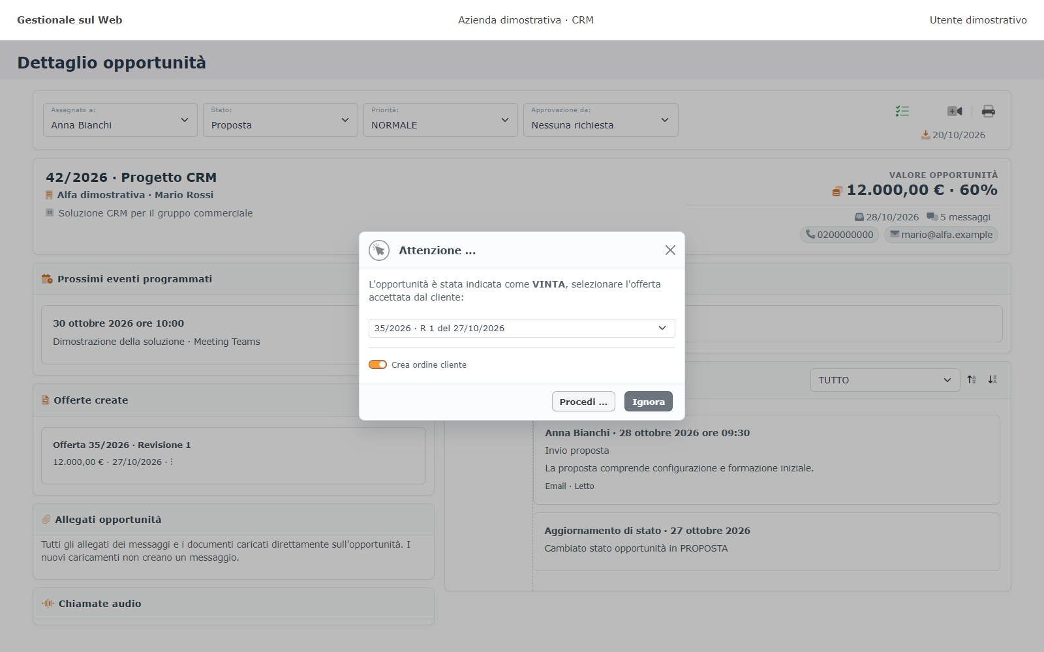
Task: Open the task checklist icon
Action: click(x=902, y=111)
